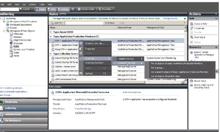Image resolution: width=220 pixels, height=132 pixels.
Task: Select the Rules tree item
Action: click(x=16, y=47)
